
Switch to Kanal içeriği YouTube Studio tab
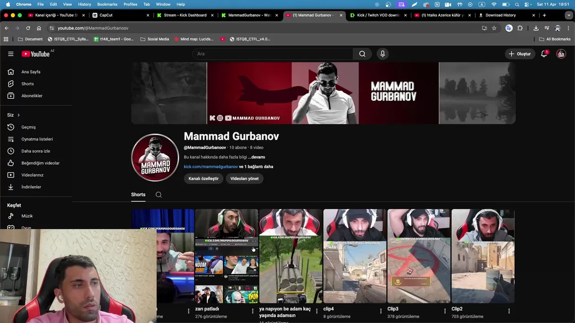pos(56,15)
